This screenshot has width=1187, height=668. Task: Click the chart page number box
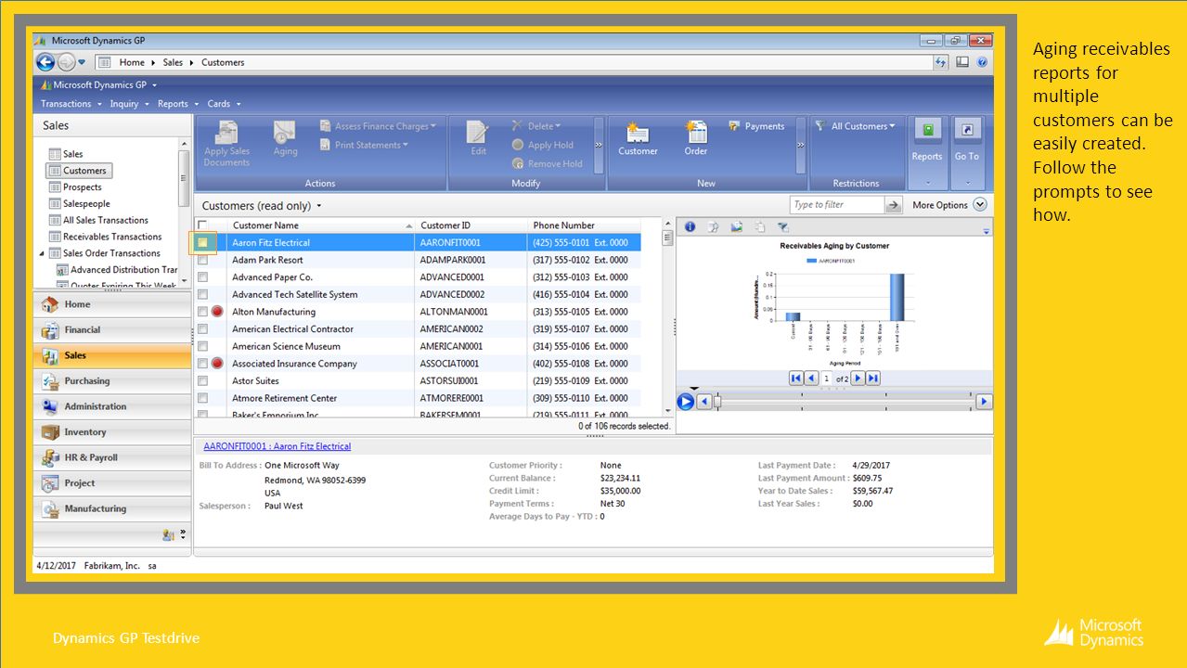tap(826, 378)
